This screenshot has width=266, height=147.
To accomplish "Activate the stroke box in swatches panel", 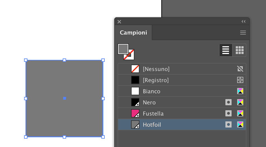I will (x=131, y=57).
